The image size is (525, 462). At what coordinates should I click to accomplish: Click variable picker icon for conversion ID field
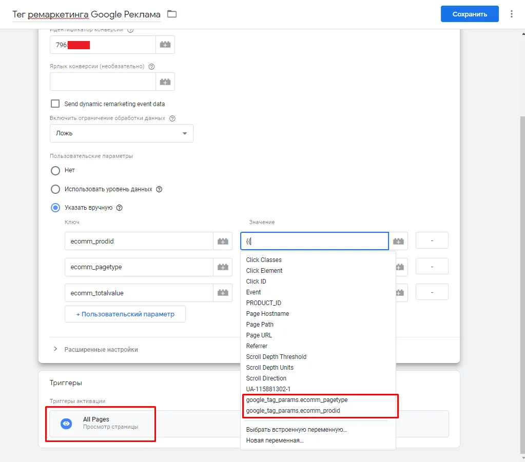pos(165,45)
